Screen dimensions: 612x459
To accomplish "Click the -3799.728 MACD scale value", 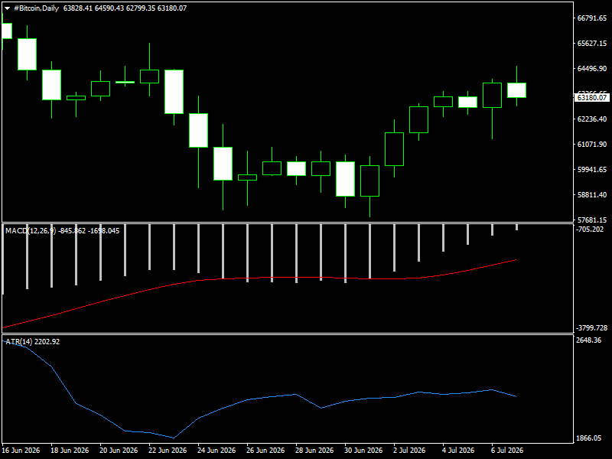I will pos(591,328).
